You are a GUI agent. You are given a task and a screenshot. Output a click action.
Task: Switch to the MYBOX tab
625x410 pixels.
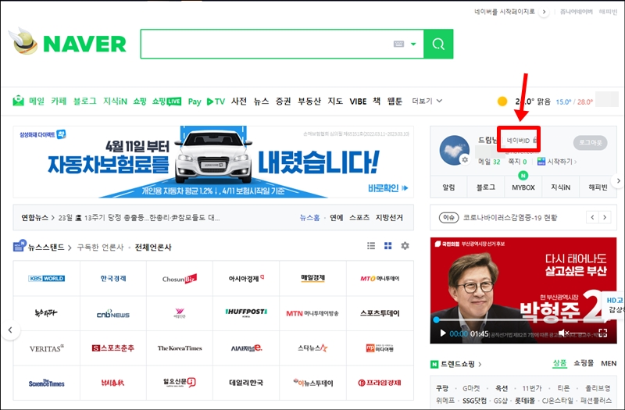tap(523, 187)
